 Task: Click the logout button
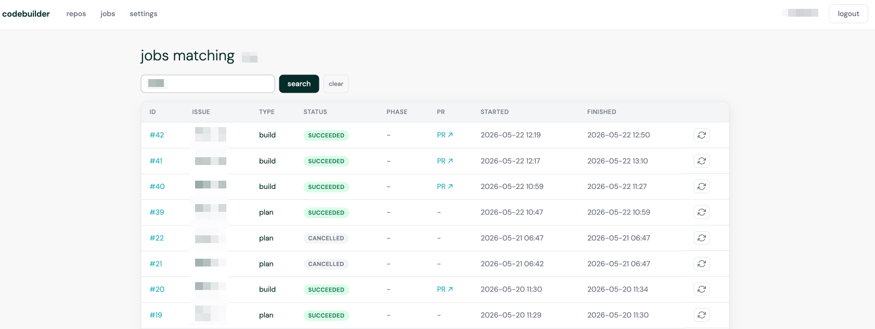point(848,14)
